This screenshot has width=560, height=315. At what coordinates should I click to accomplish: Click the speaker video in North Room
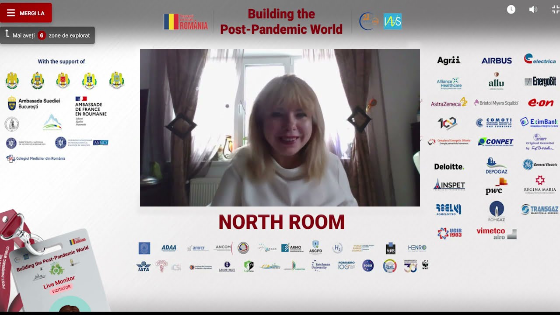pyautogui.click(x=280, y=128)
